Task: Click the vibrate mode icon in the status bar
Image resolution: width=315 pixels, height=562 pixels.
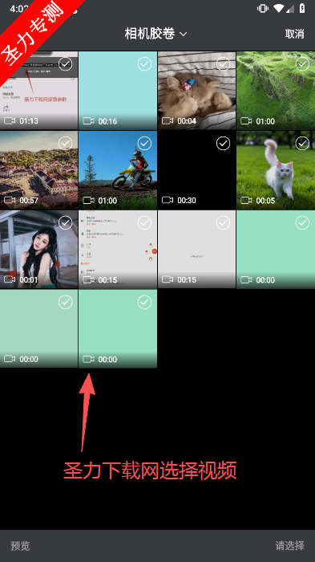Action: (263, 9)
